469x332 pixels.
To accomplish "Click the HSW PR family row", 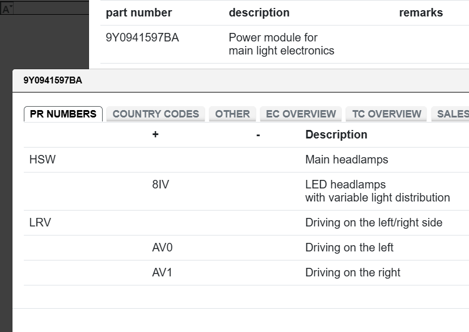I will pos(43,159).
